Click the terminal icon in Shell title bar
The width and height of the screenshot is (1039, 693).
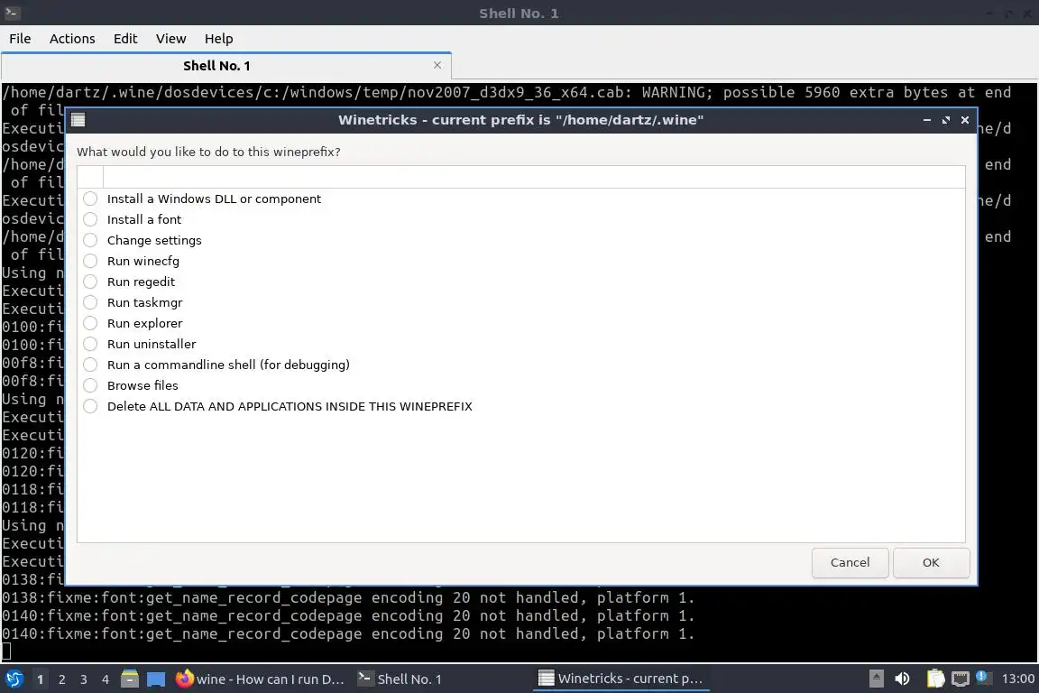(12, 13)
